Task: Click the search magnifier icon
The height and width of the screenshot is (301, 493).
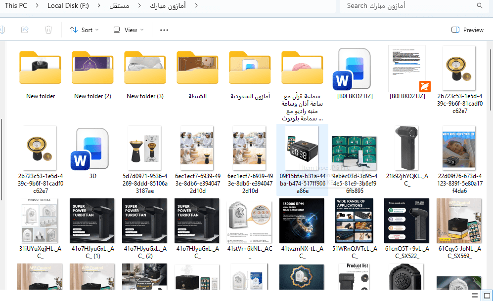Action: [480, 5]
